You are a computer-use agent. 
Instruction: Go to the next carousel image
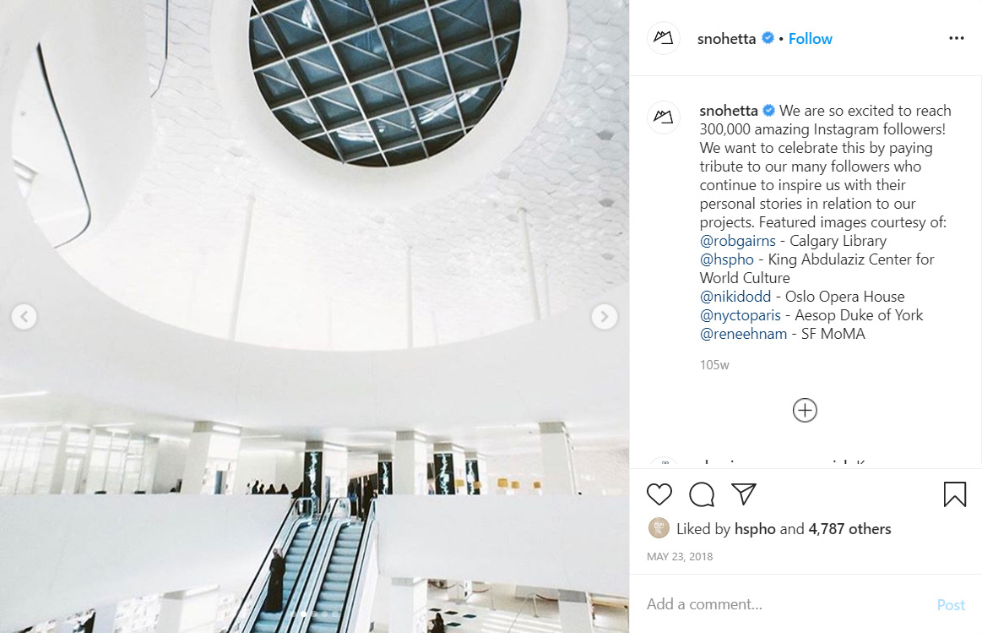click(605, 316)
